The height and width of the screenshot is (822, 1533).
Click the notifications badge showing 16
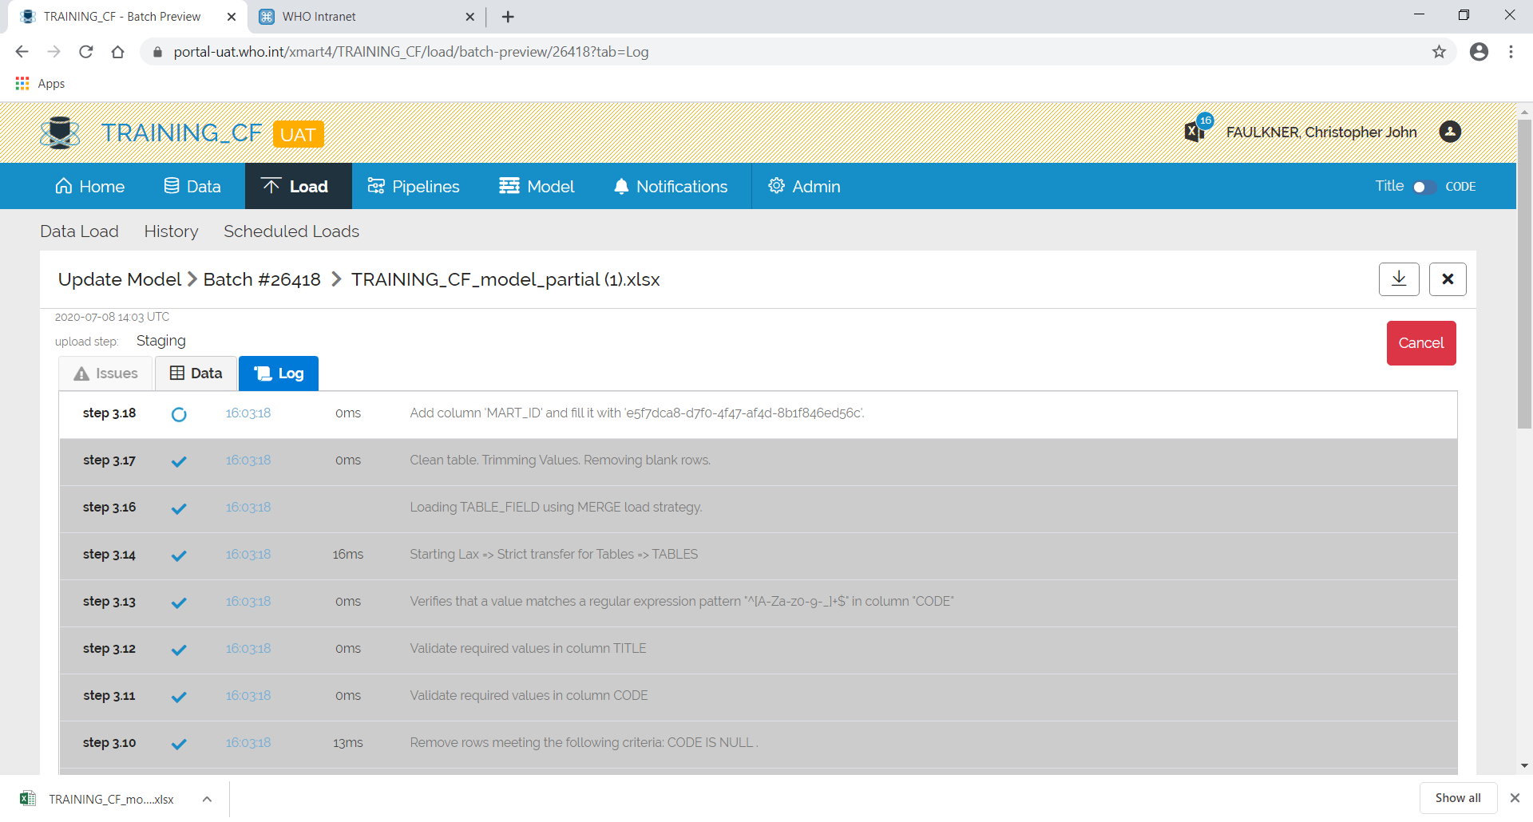click(x=1205, y=121)
